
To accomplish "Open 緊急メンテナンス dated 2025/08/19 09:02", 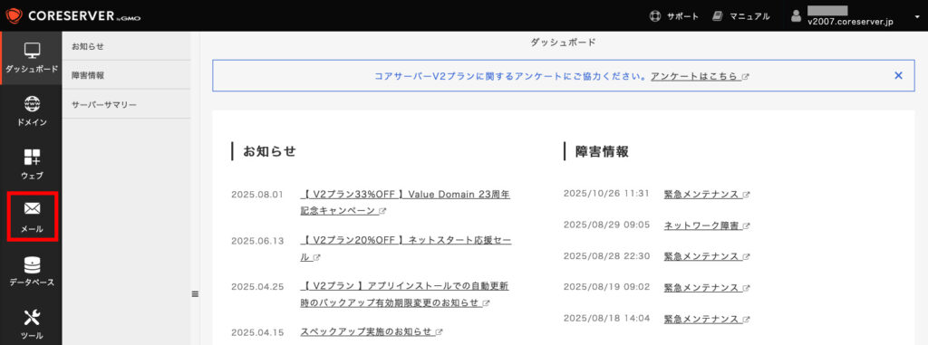I will (701, 288).
